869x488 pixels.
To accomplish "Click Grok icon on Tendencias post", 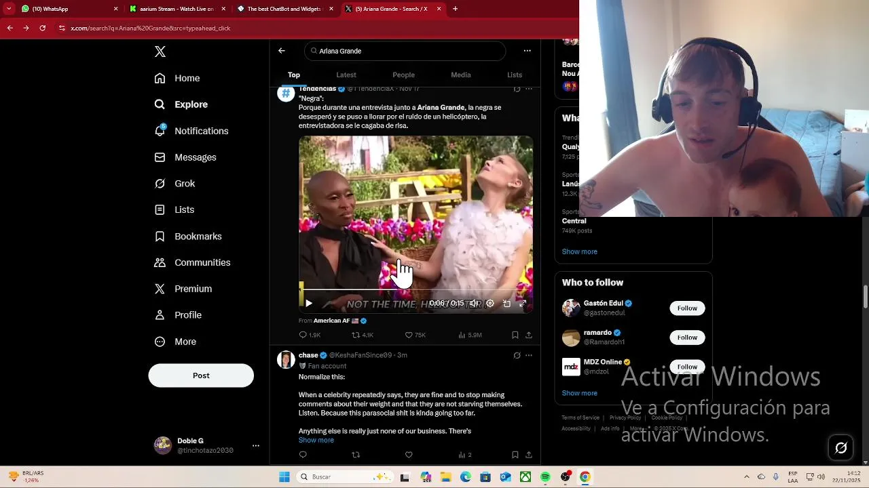I will point(517,89).
